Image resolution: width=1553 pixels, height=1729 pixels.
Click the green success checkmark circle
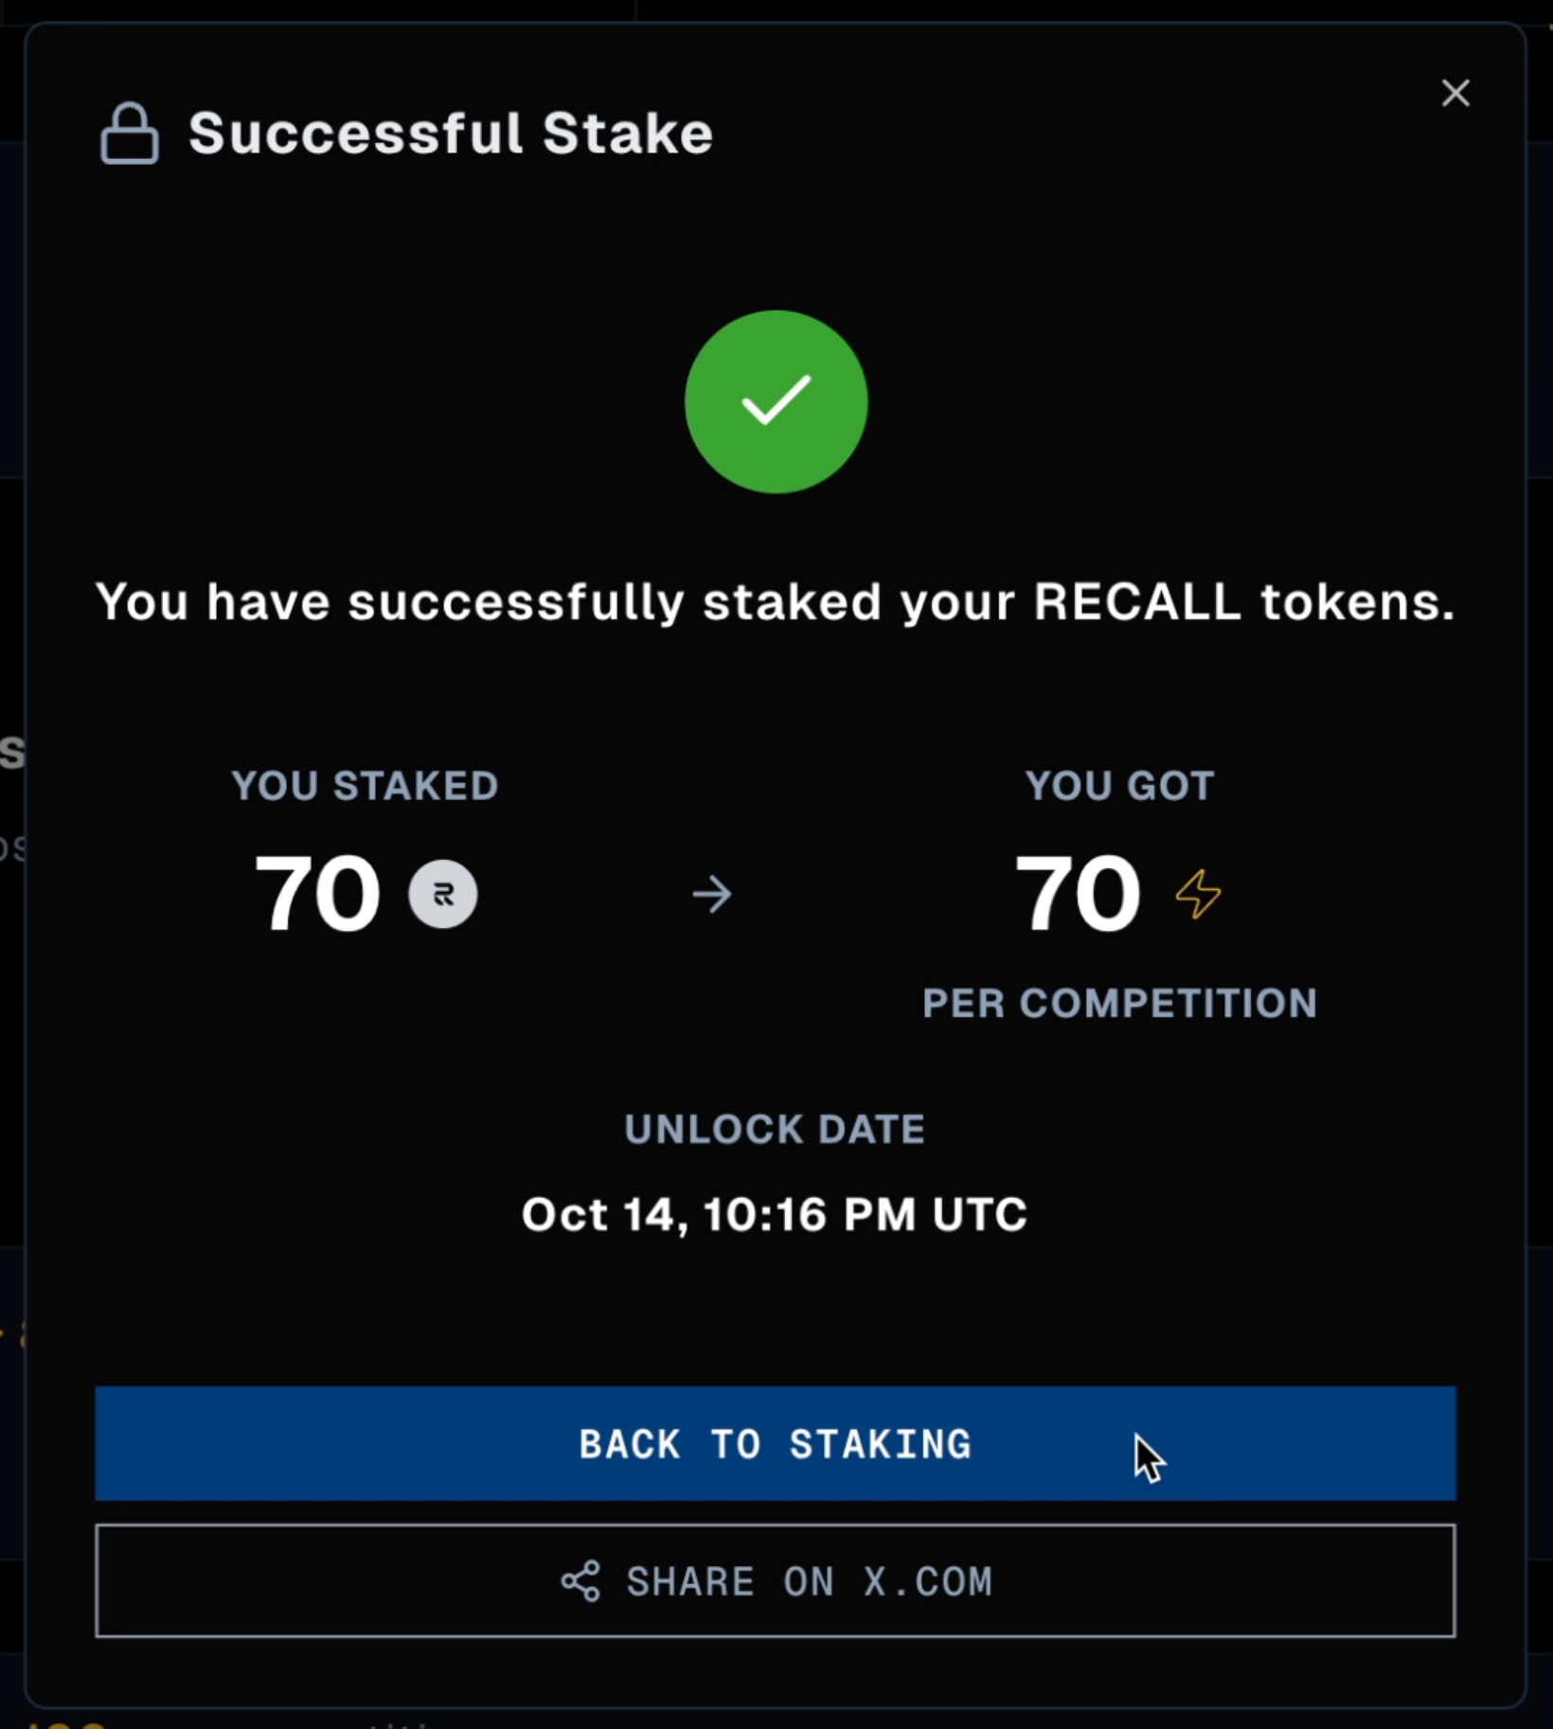[776, 401]
